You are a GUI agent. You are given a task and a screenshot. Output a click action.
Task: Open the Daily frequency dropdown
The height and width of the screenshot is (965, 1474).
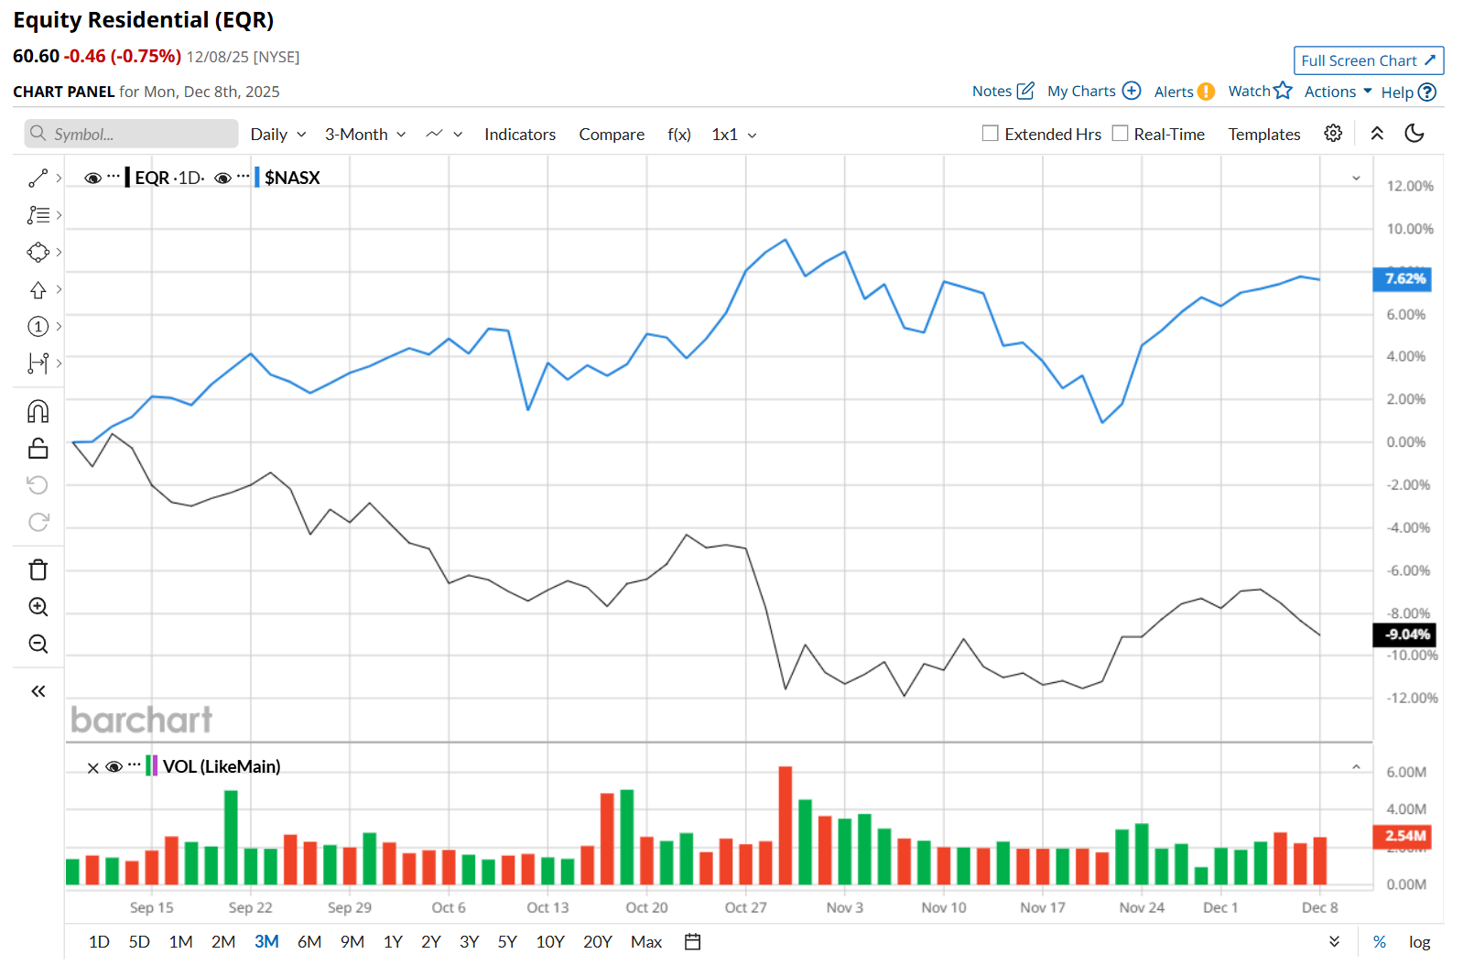pyautogui.click(x=278, y=135)
